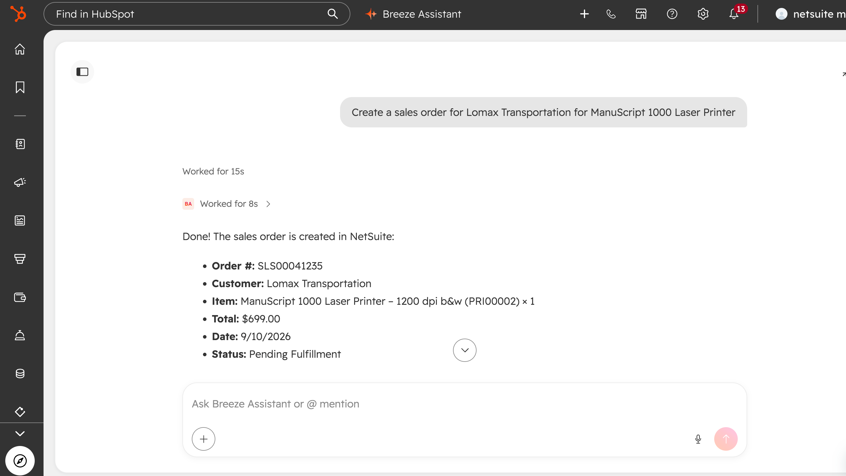
Task: Open Content icon in sidebar
Action: (x=20, y=220)
